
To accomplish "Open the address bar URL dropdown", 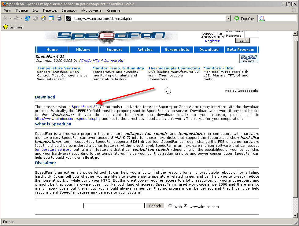I will click(x=228, y=18).
